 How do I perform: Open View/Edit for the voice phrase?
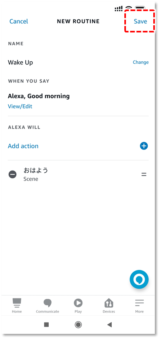coord(20,106)
